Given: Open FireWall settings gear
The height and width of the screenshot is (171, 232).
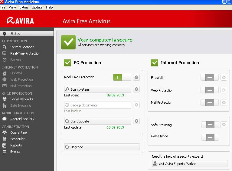Looking at the screenshot, I should click(x=224, y=77).
